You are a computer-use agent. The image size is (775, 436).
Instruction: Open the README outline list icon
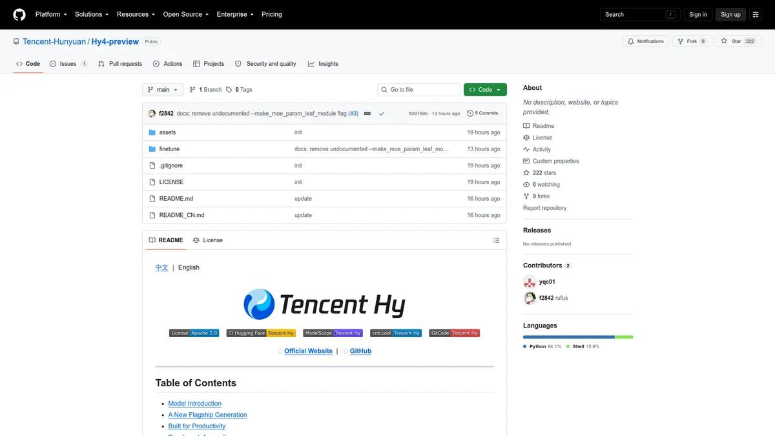496,240
